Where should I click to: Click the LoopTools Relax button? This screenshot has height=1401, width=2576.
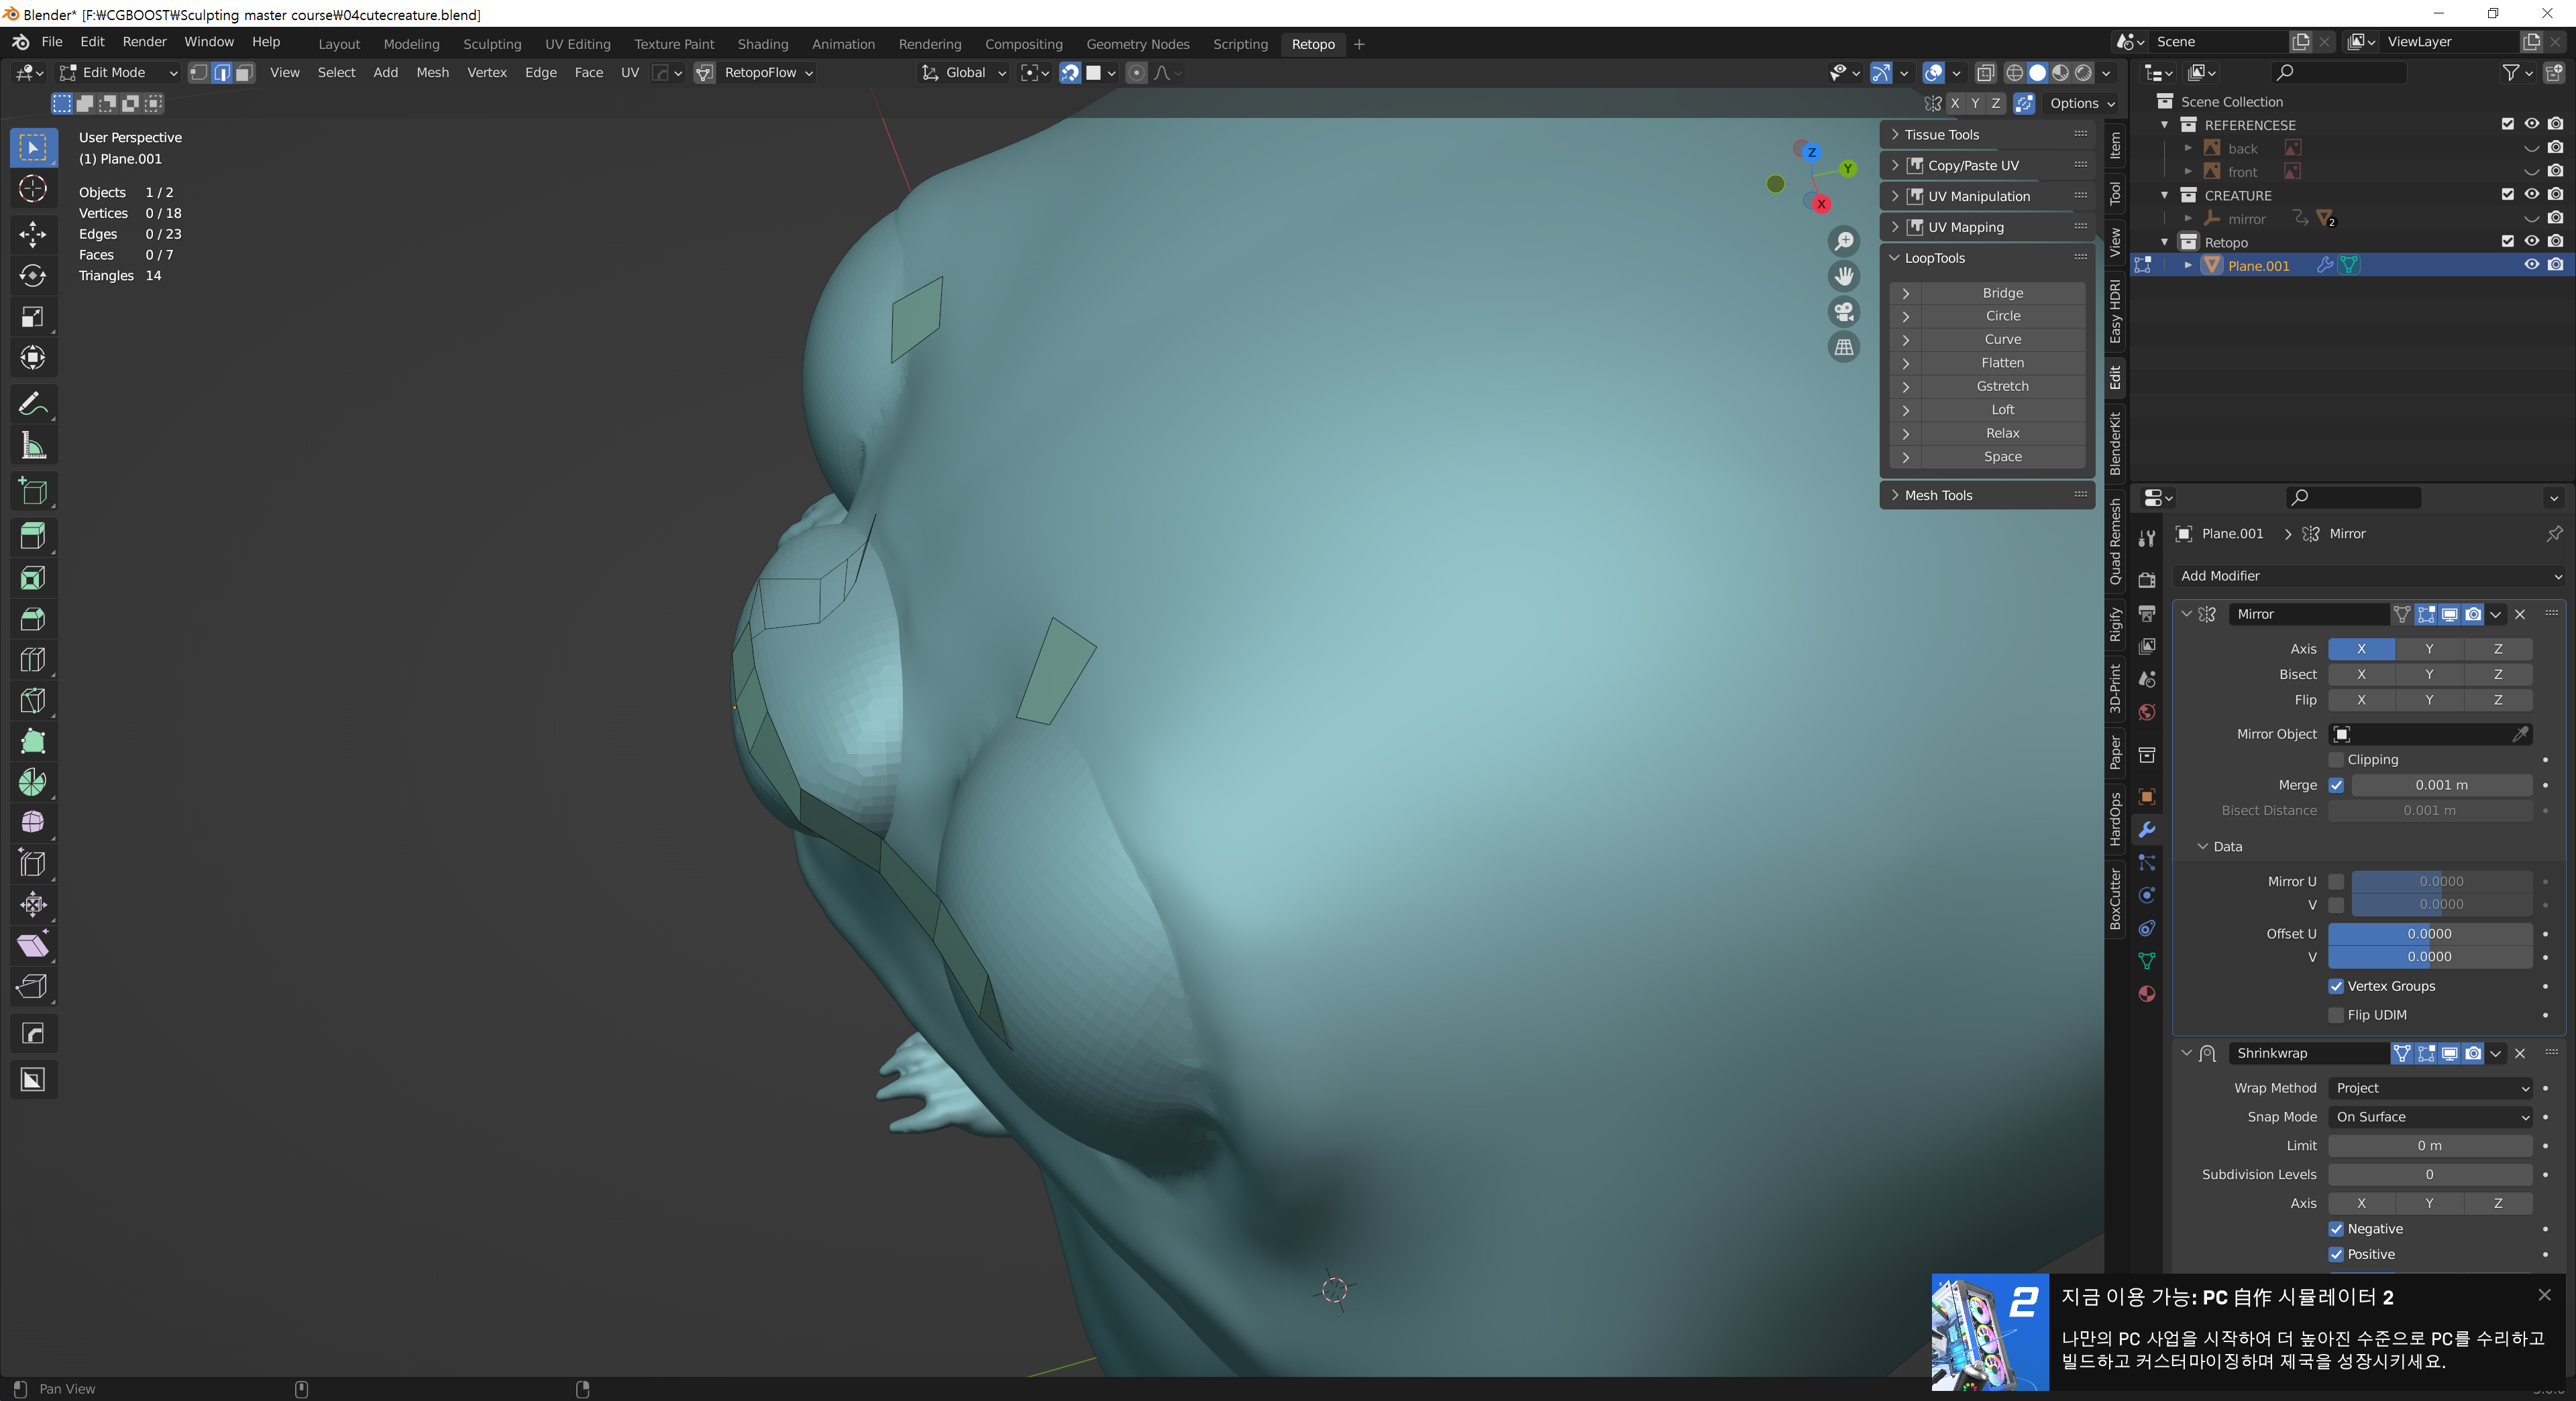click(2002, 432)
